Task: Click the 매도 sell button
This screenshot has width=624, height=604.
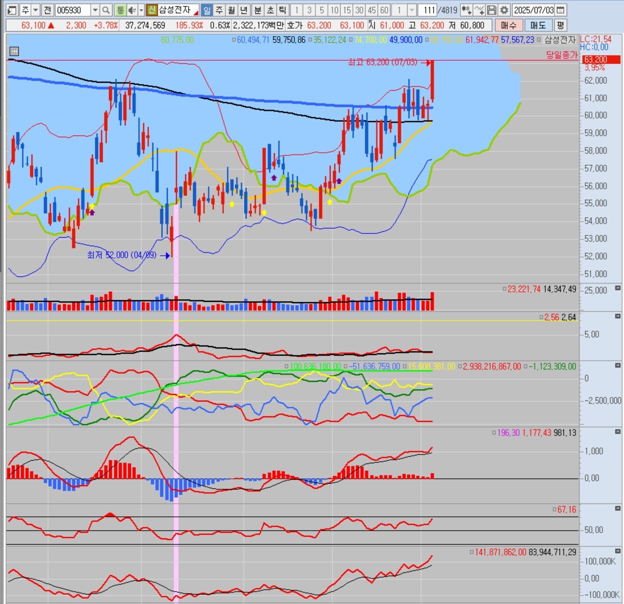Action: pyautogui.click(x=537, y=25)
